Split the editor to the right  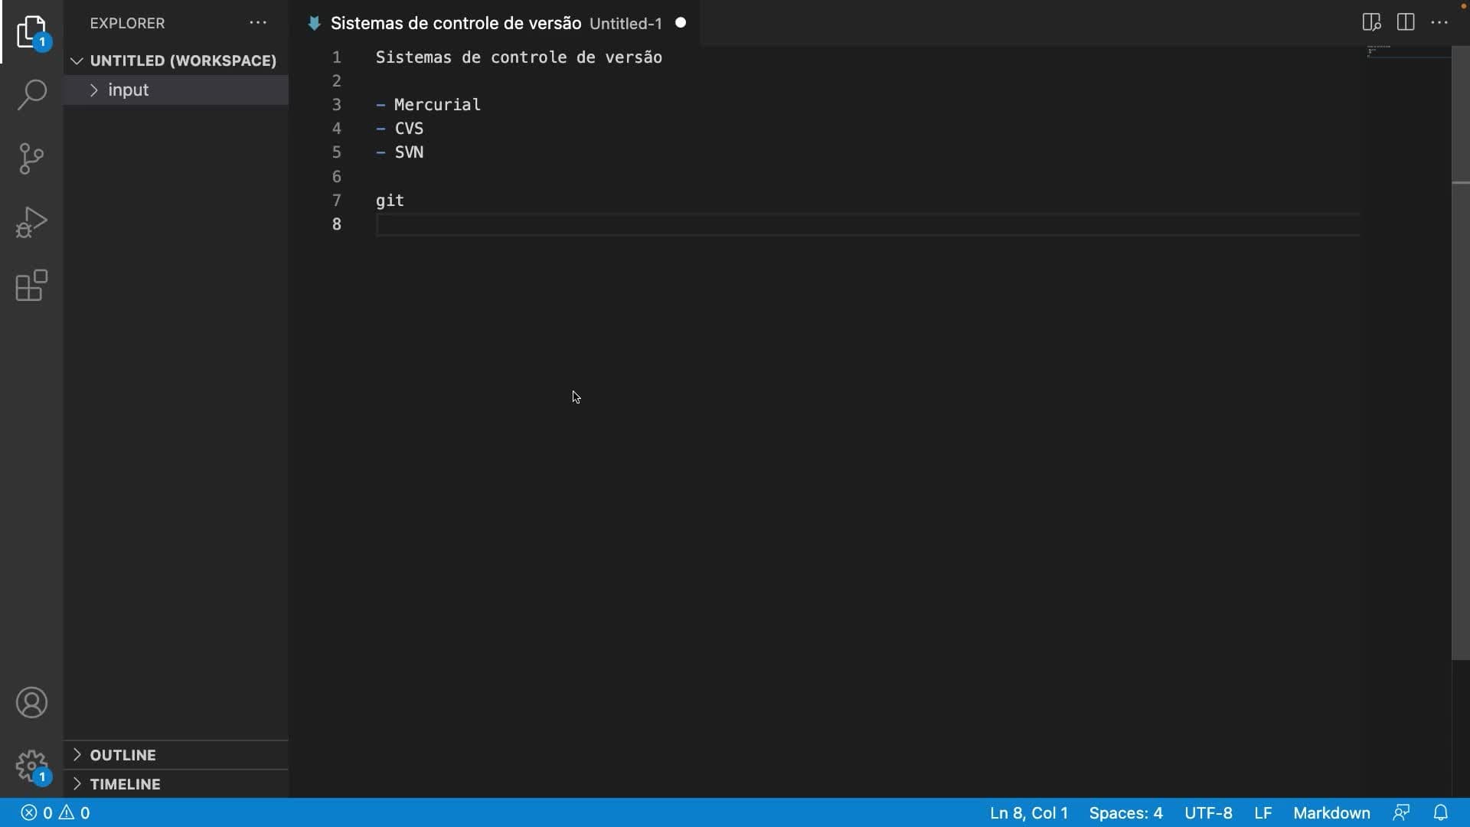pyautogui.click(x=1406, y=22)
